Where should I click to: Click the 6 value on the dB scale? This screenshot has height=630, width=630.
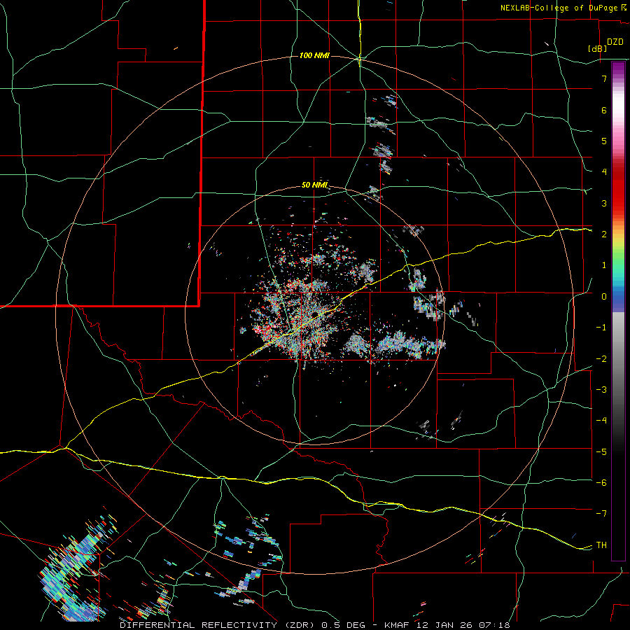[604, 110]
